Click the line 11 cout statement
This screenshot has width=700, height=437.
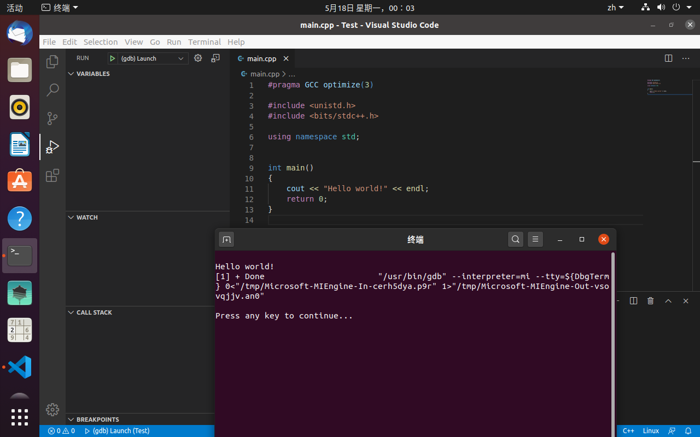(358, 188)
